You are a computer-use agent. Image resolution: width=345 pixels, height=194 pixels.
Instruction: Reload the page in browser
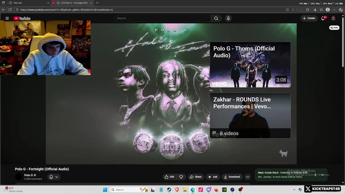10,10
